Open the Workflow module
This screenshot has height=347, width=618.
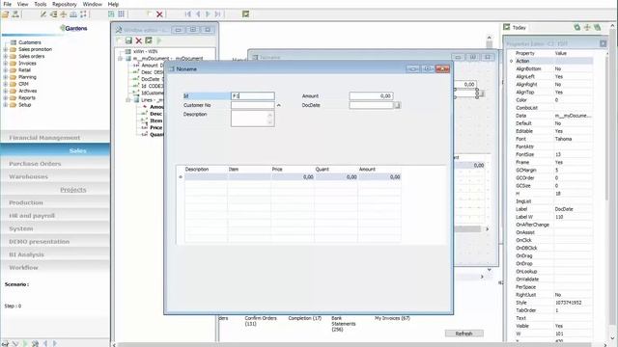click(x=55, y=268)
